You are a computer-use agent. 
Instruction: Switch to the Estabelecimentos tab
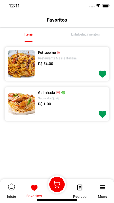click(85, 34)
